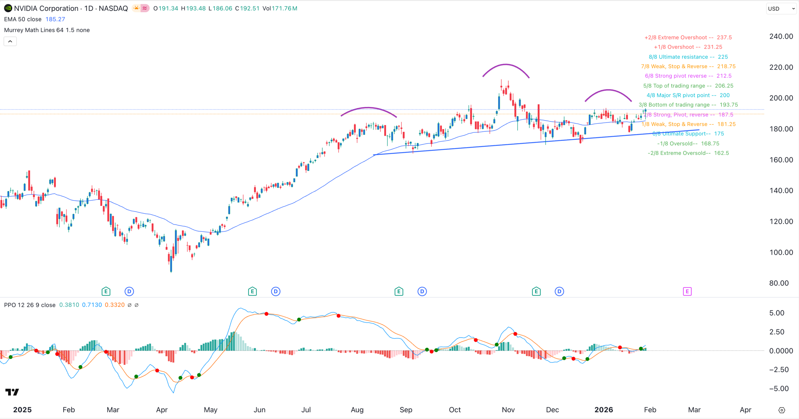Click the first blue dividend D marker

129,291
